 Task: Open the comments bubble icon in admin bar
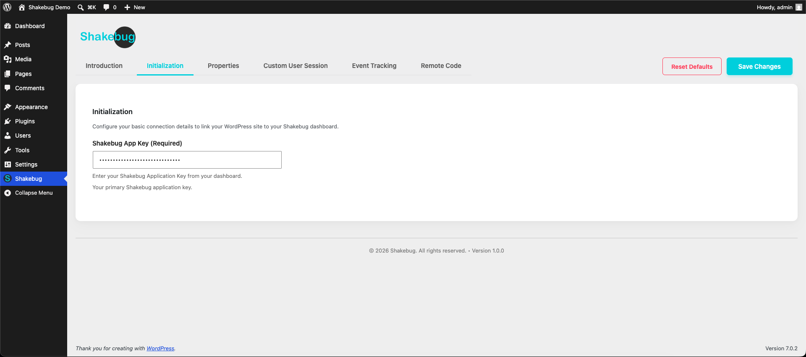[106, 7]
